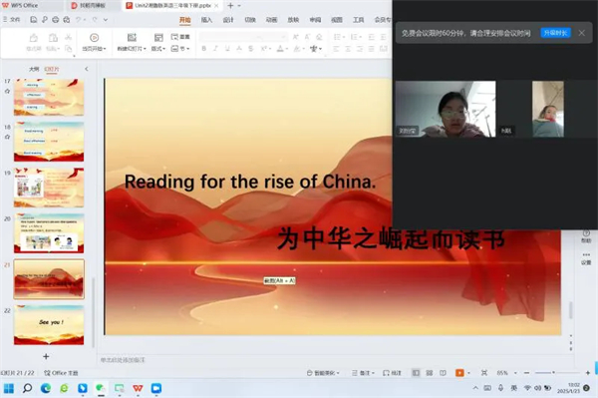This screenshot has width=598, height=398.
Task: Open dropdown arrow next to slideshow button
Action: (468, 373)
